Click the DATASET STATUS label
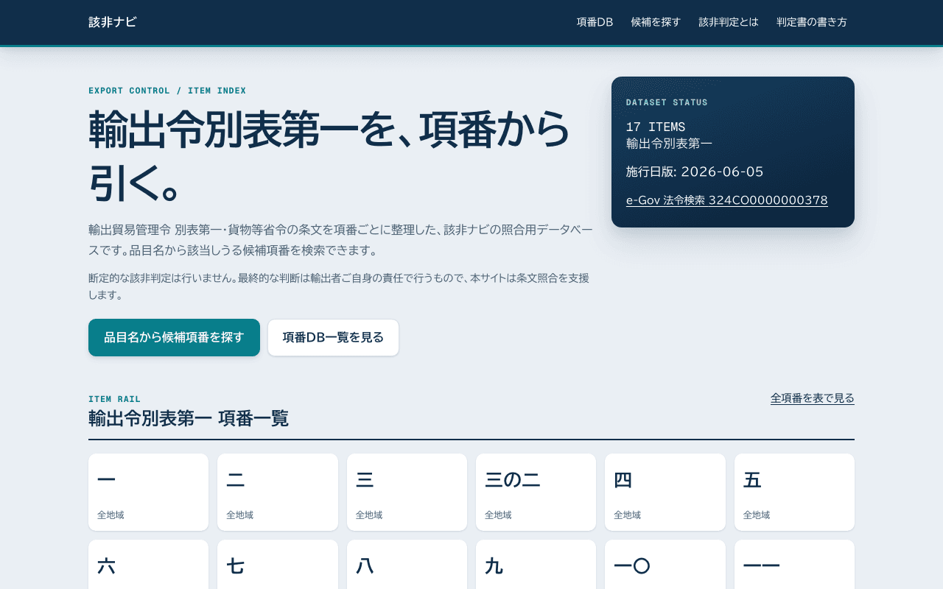 point(667,102)
